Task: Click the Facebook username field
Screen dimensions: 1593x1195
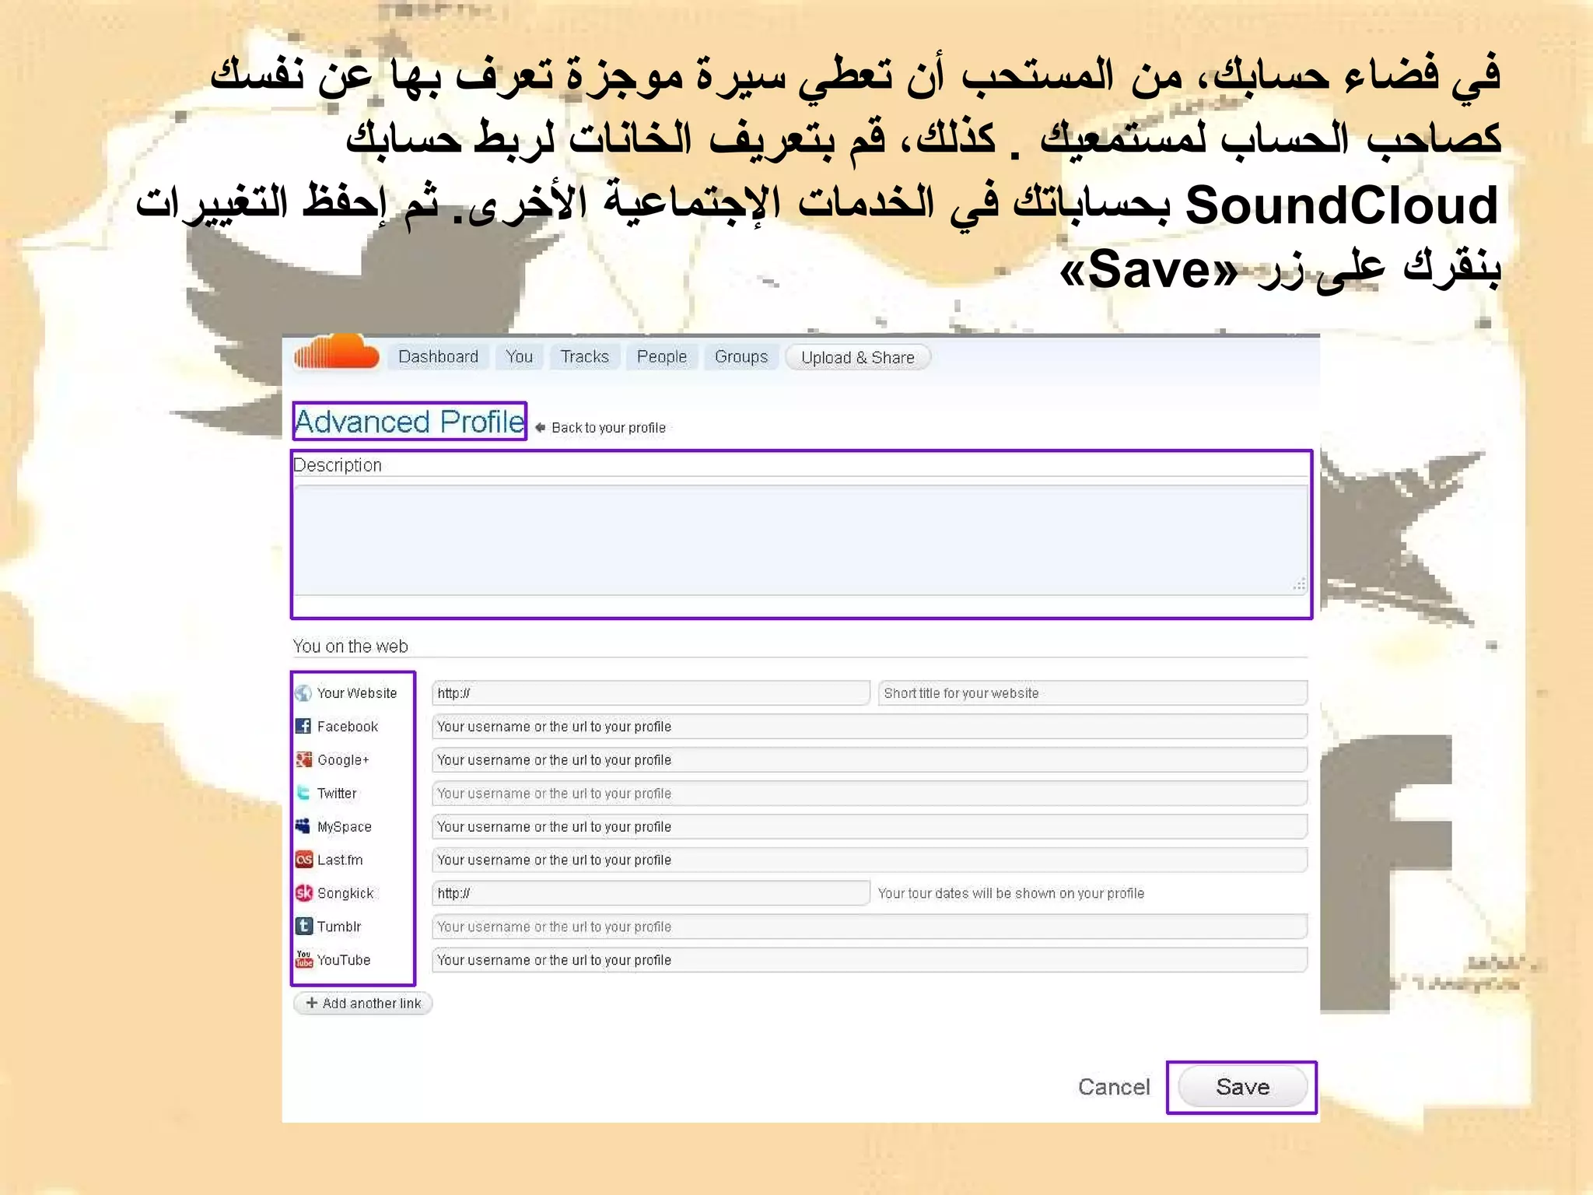Action: (870, 727)
